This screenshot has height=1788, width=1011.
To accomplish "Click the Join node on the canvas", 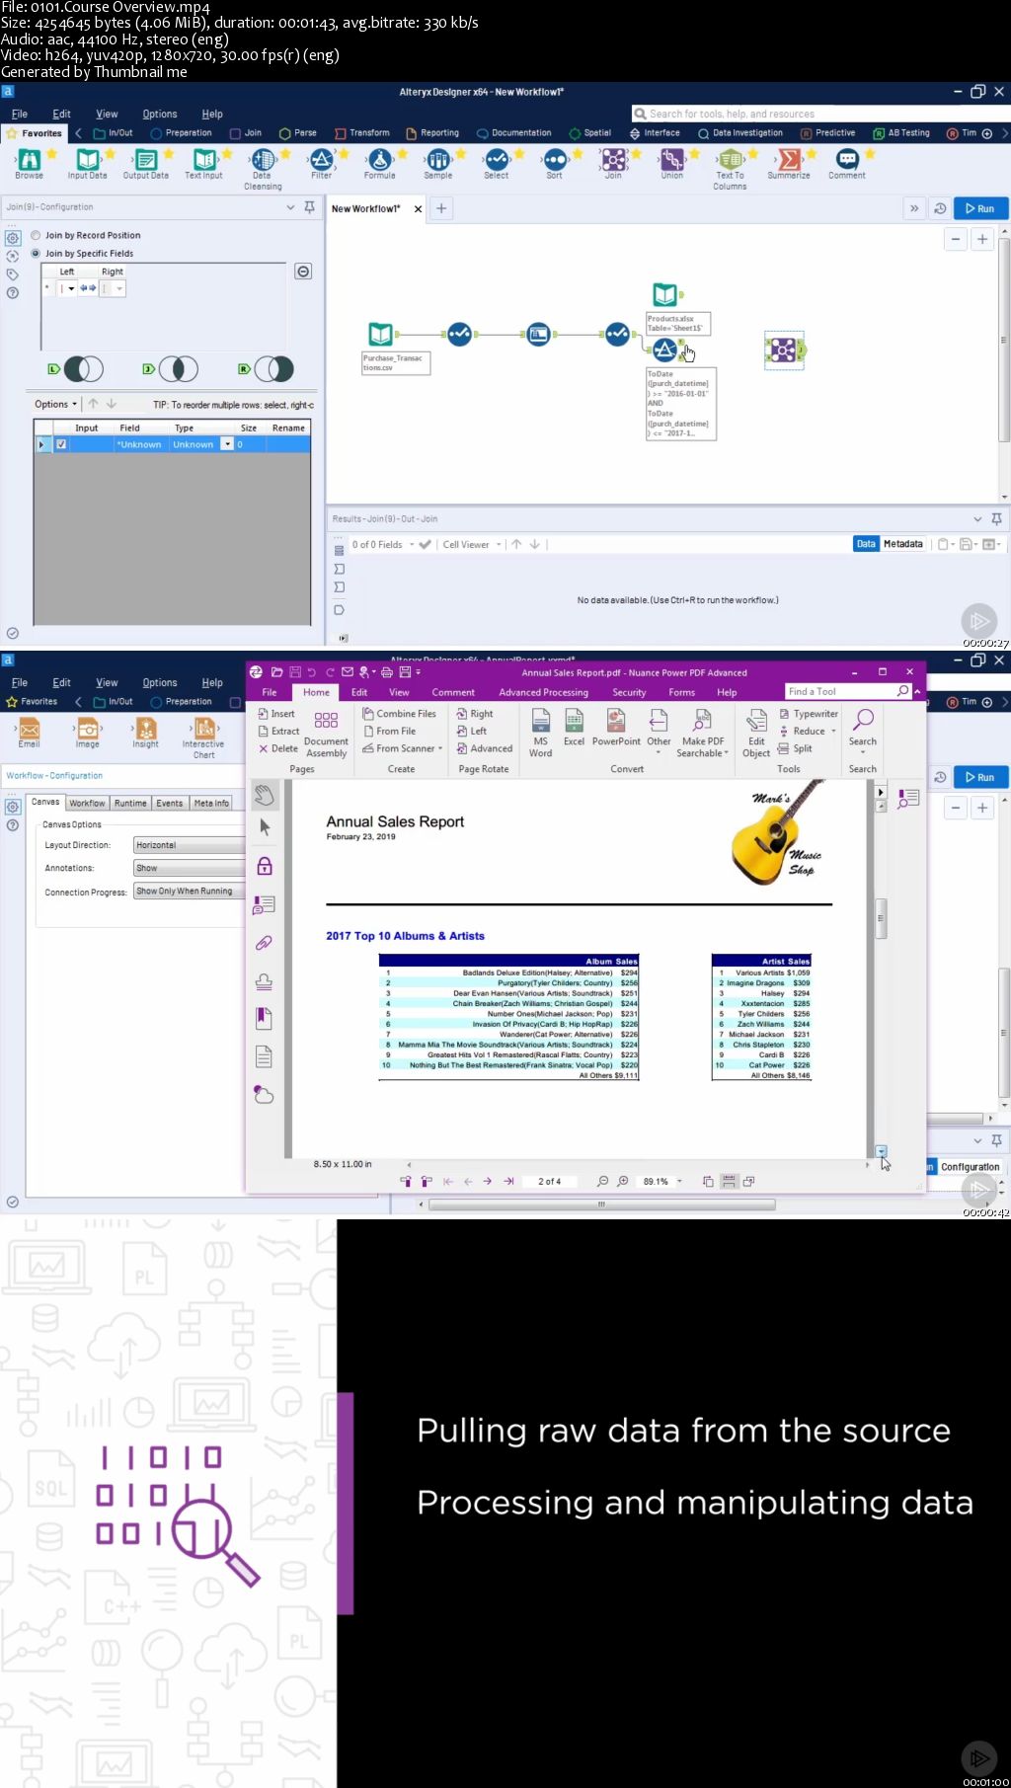I will coord(783,350).
